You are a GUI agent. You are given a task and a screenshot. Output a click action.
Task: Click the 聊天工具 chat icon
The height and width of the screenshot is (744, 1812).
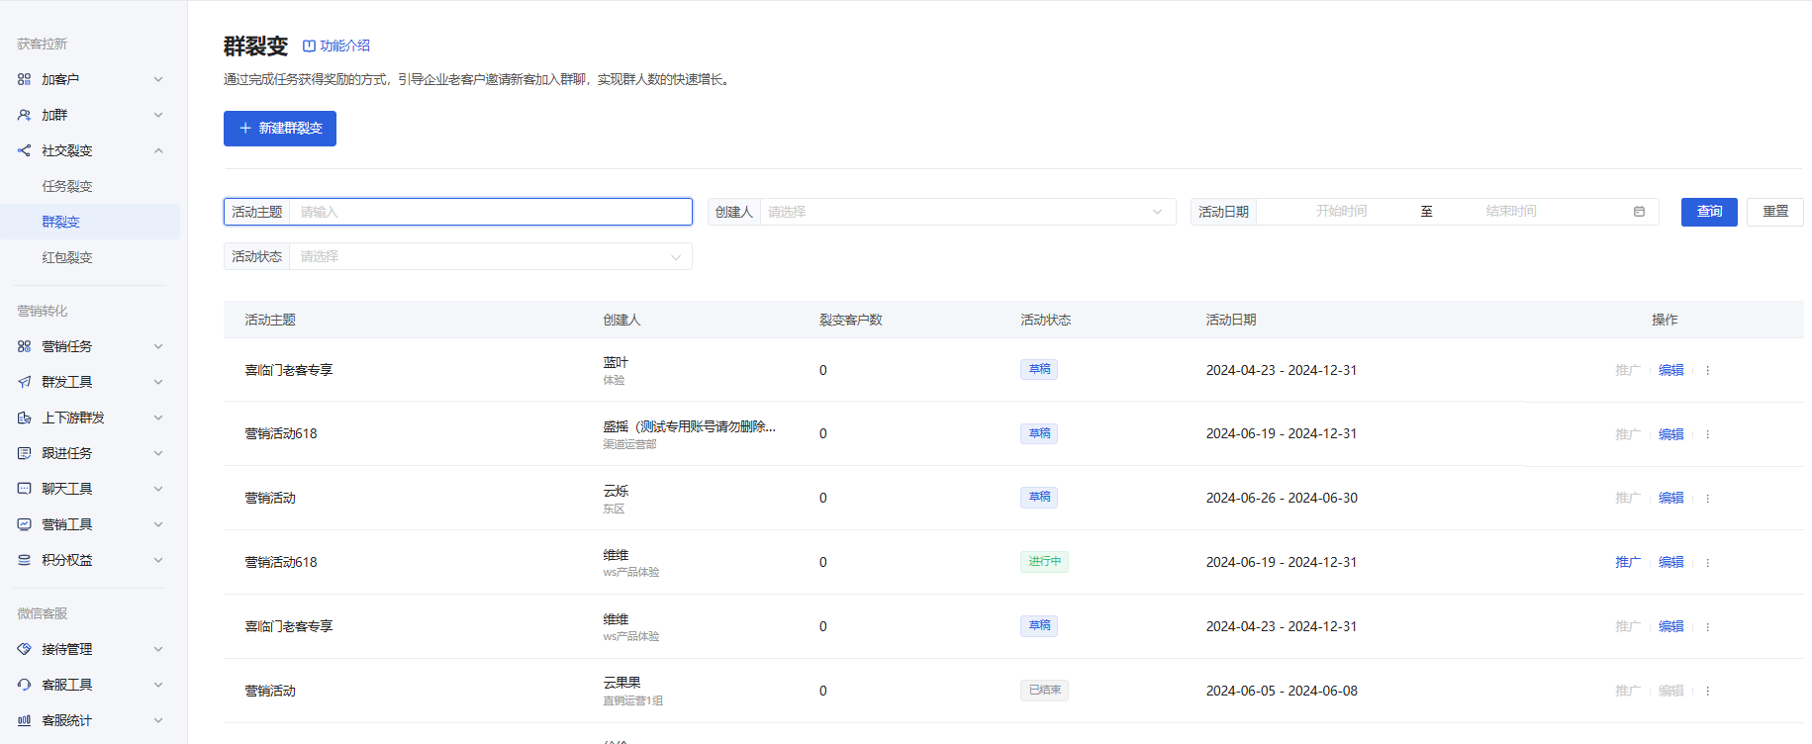pos(24,489)
